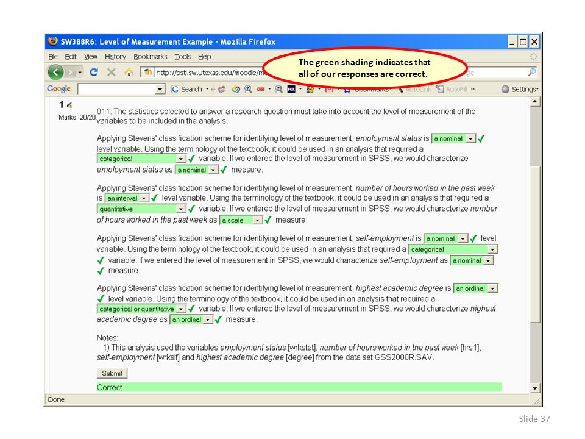Click the magnifier icon in the search box
585x439 pixels.
click(x=532, y=72)
